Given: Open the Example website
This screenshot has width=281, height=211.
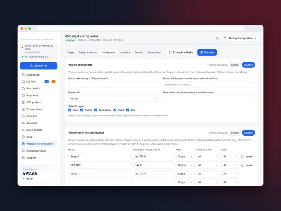Looking at the screenshot, I should [x=181, y=52].
